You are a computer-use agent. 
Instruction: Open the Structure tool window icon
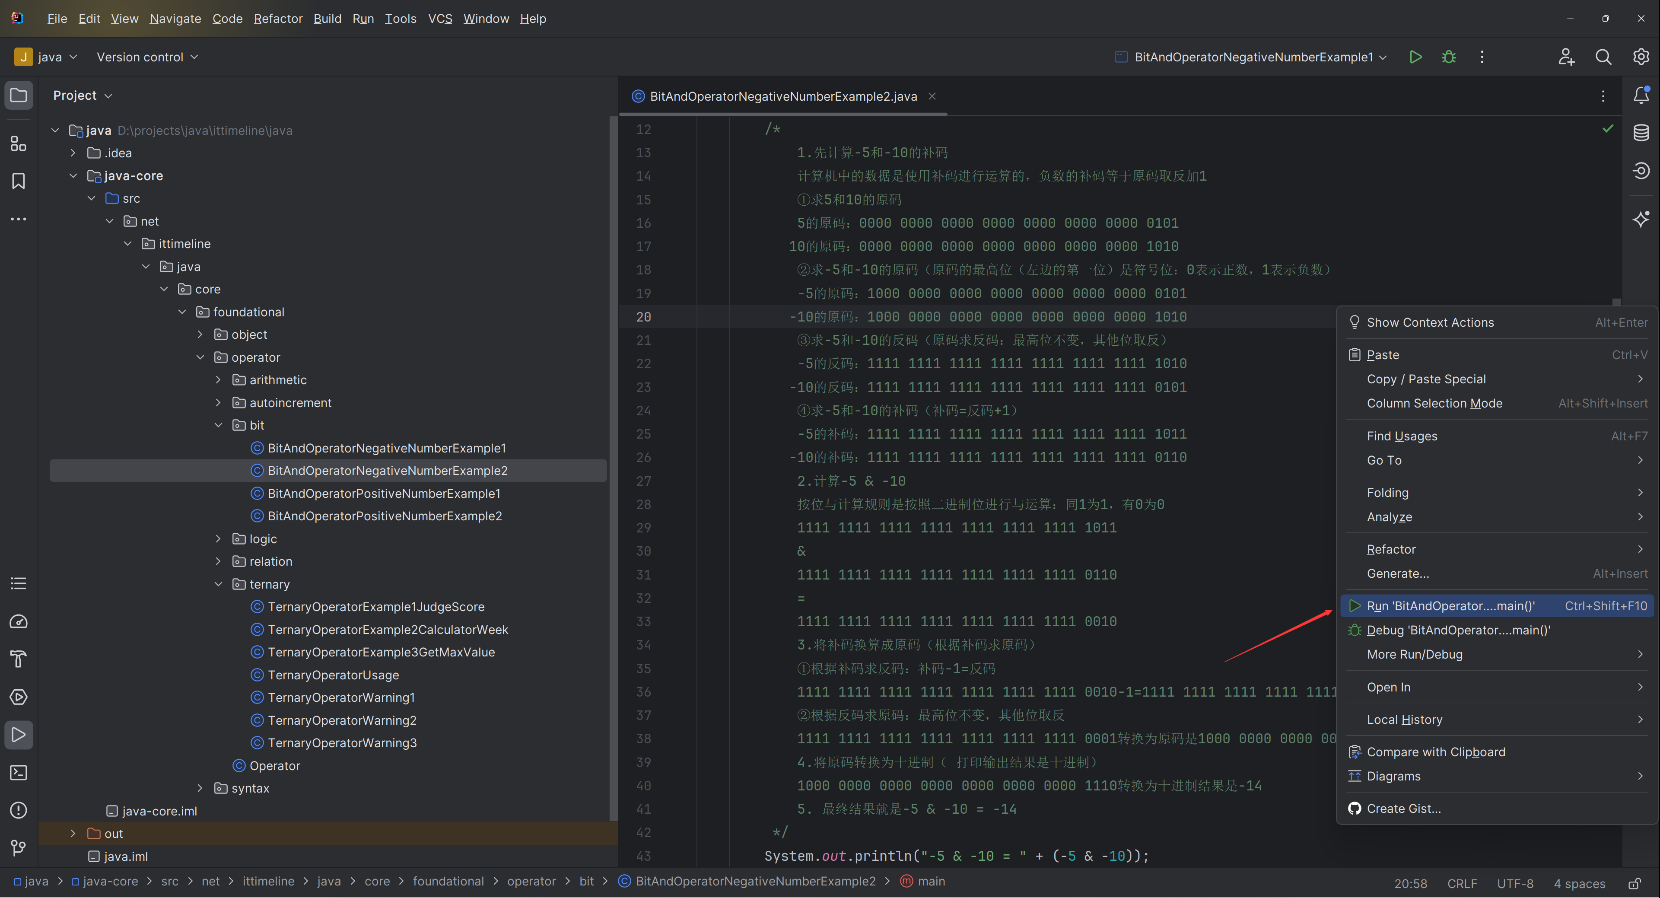[19, 143]
